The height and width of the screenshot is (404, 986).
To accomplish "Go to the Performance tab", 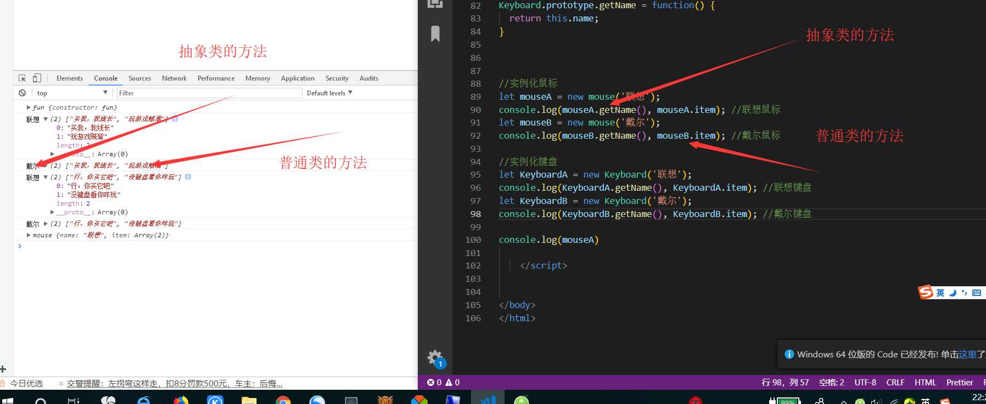I will click(216, 78).
